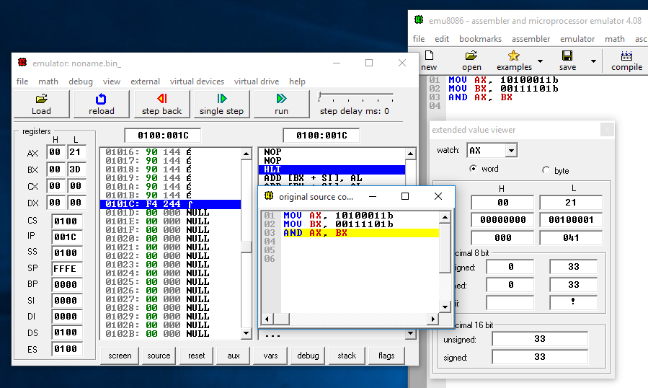Image resolution: width=648 pixels, height=388 pixels.
Task: Click the stack button
Action: pyautogui.click(x=347, y=356)
